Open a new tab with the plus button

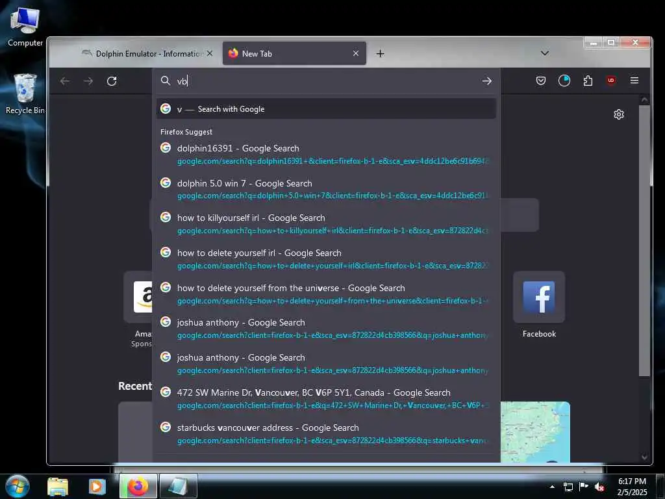(381, 53)
